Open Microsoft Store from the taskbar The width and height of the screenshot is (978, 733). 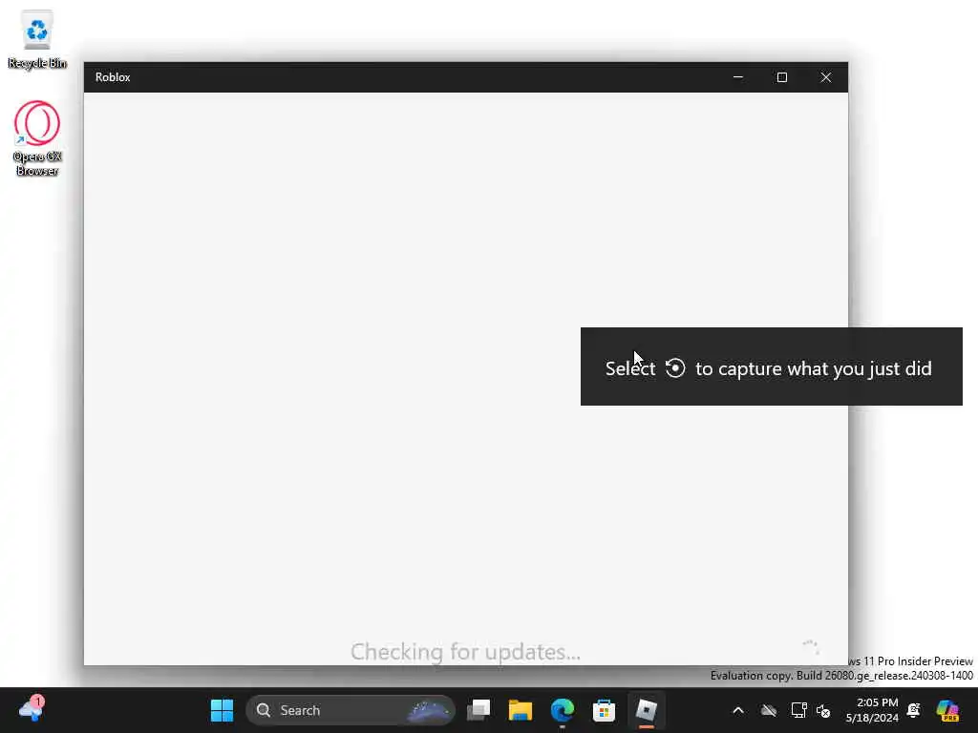[604, 710]
